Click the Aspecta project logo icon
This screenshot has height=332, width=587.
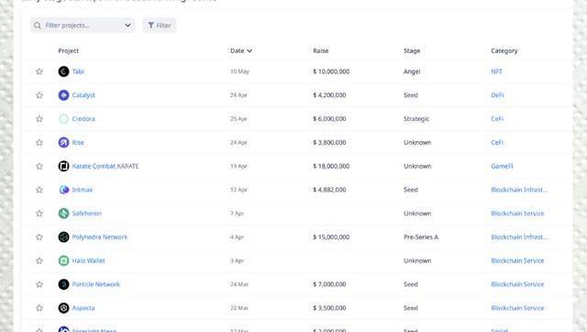point(63,308)
